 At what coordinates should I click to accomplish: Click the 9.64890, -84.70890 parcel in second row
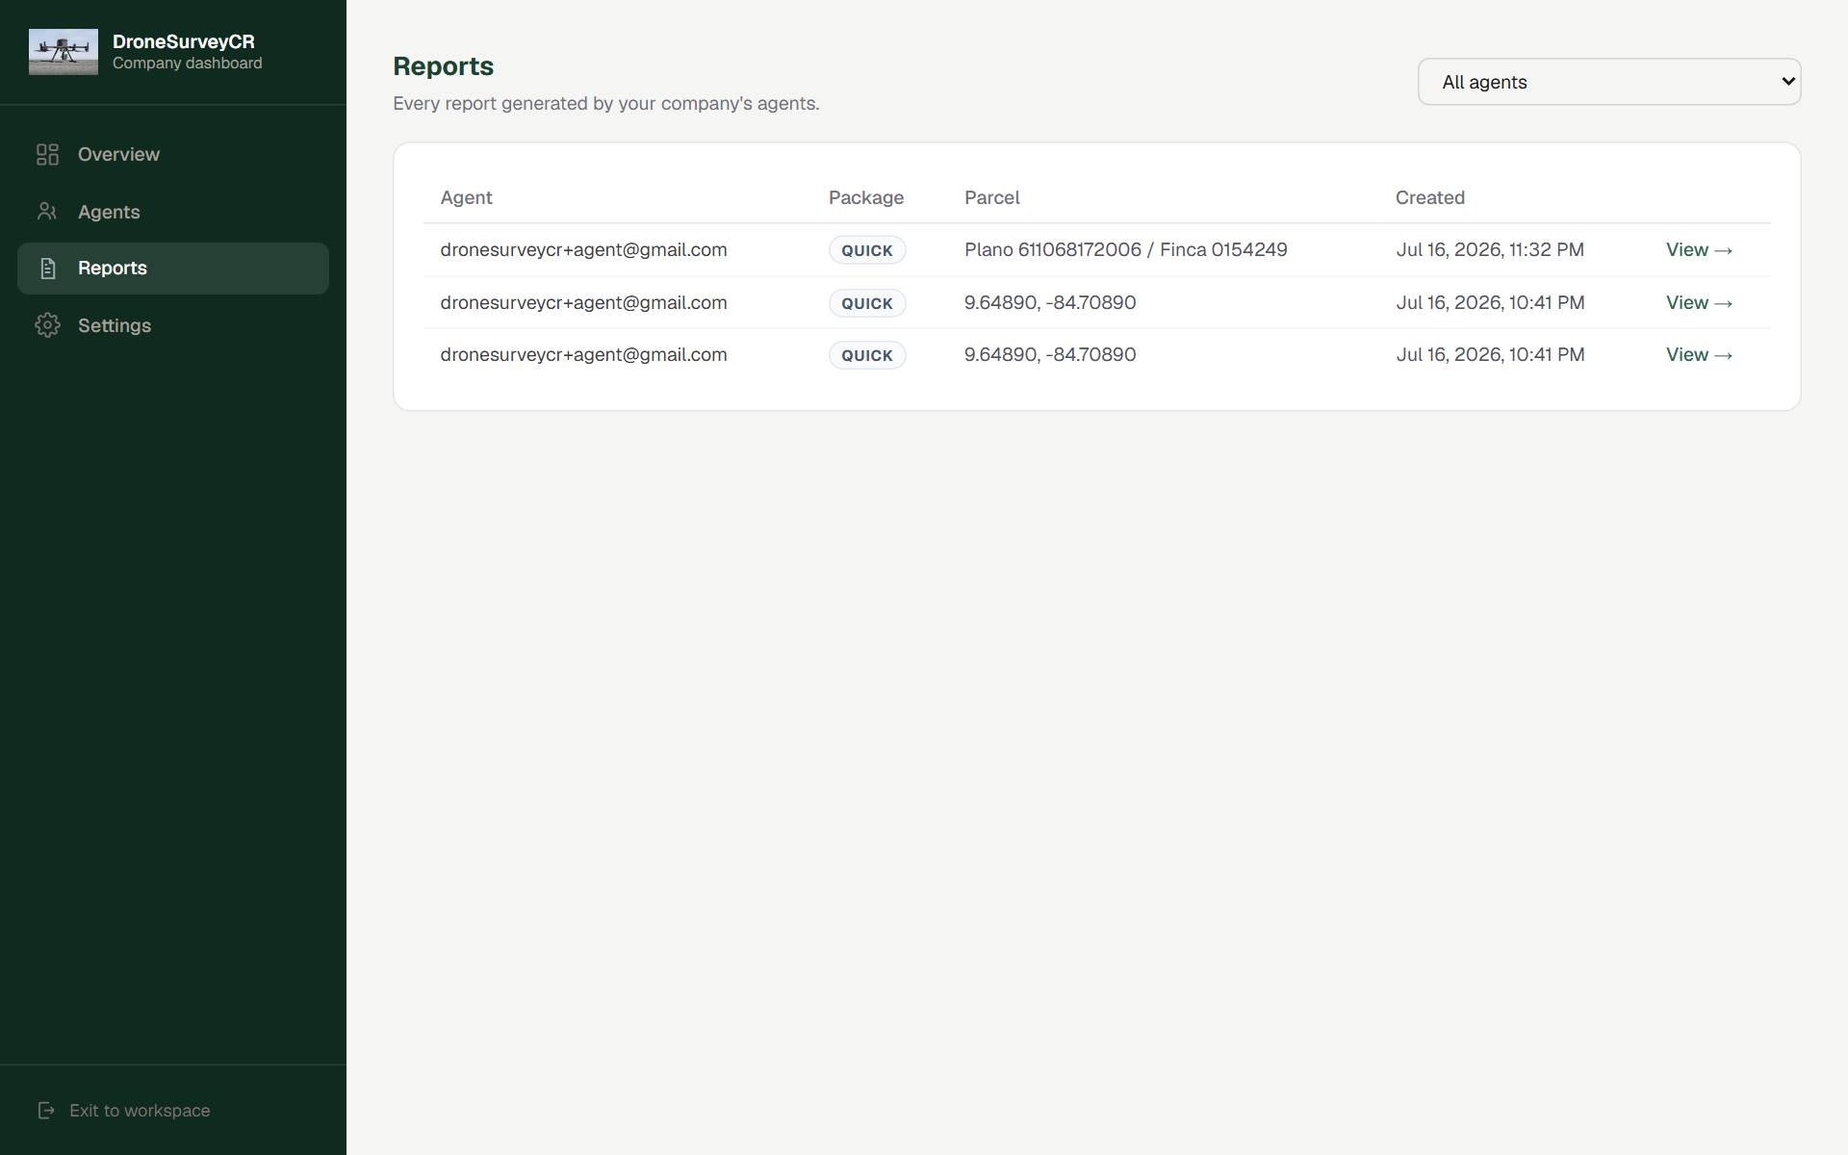(x=1050, y=303)
